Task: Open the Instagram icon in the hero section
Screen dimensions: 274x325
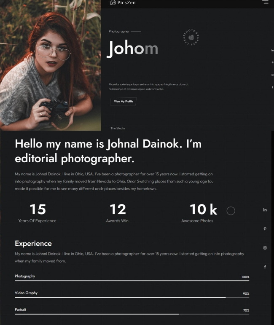Action: pos(272,75)
